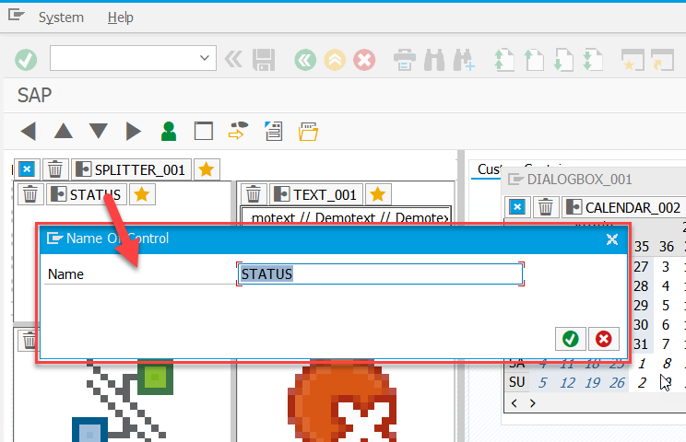Click the Save diskette icon
Screen dimensions: 686x442
tap(264, 60)
